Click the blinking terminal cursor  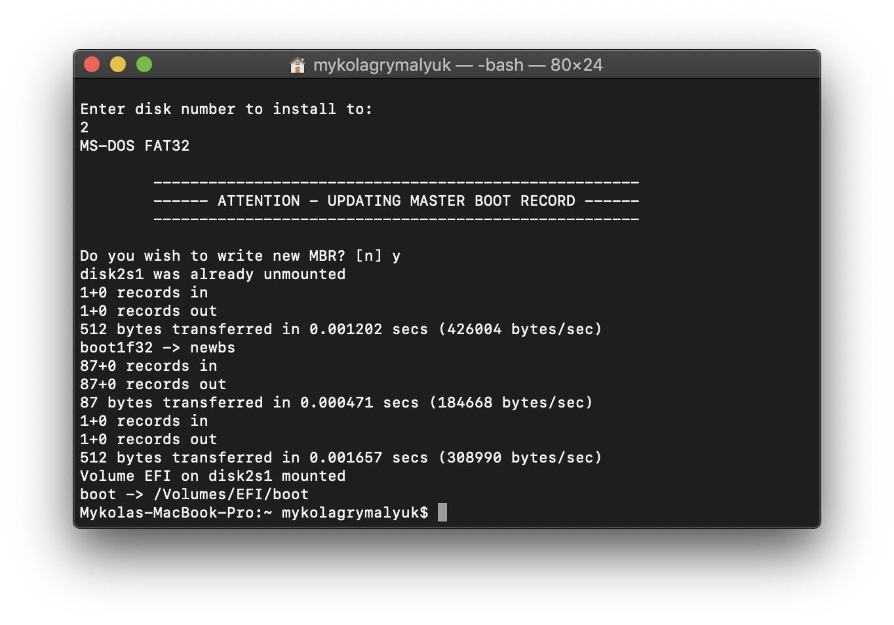[443, 512]
